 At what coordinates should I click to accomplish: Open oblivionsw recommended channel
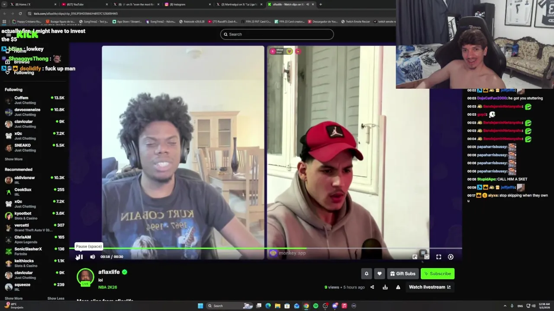coord(35,180)
